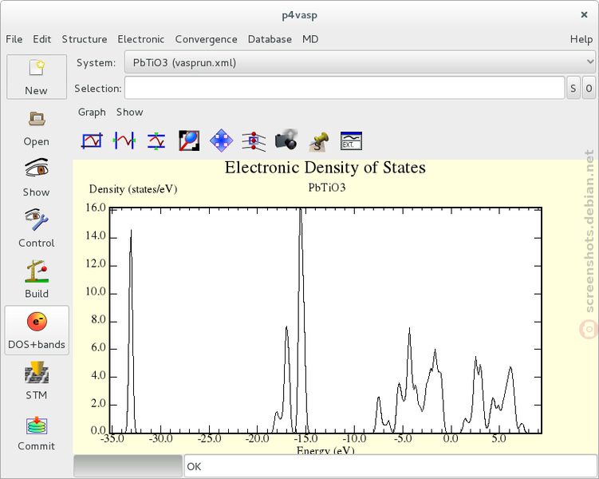The width and height of the screenshot is (599, 479).
Task: Open the Database menu
Action: click(270, 39)
